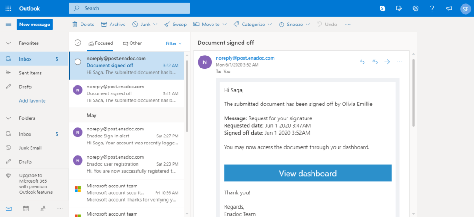The height and width of the screenshot is (217, 474).
Task: Switch to Calendar view icon
Action: tap(26, 209)
